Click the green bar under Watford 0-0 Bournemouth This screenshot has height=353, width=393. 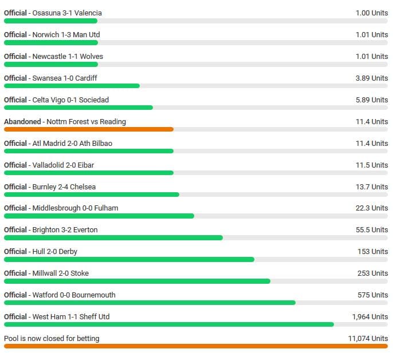pos(150,303)
